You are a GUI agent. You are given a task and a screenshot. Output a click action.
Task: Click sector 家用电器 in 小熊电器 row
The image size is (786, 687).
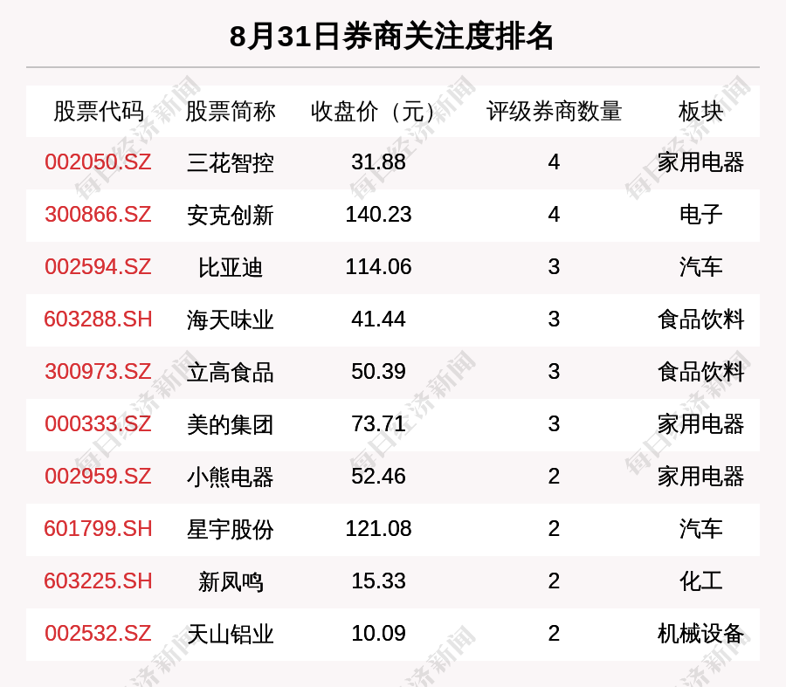point(700,477)
